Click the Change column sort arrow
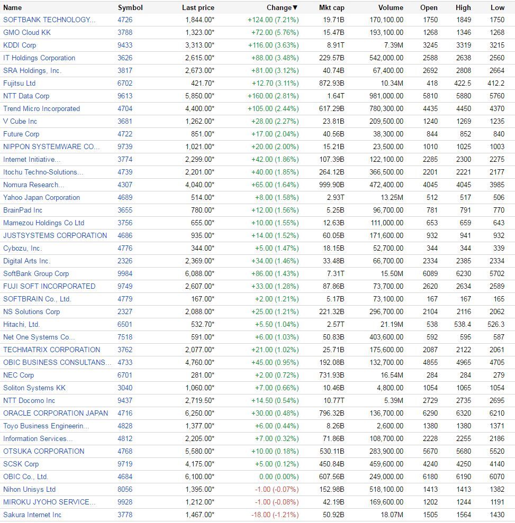The width and height of the screenshot is (515, 523). (x=295, y=8)
